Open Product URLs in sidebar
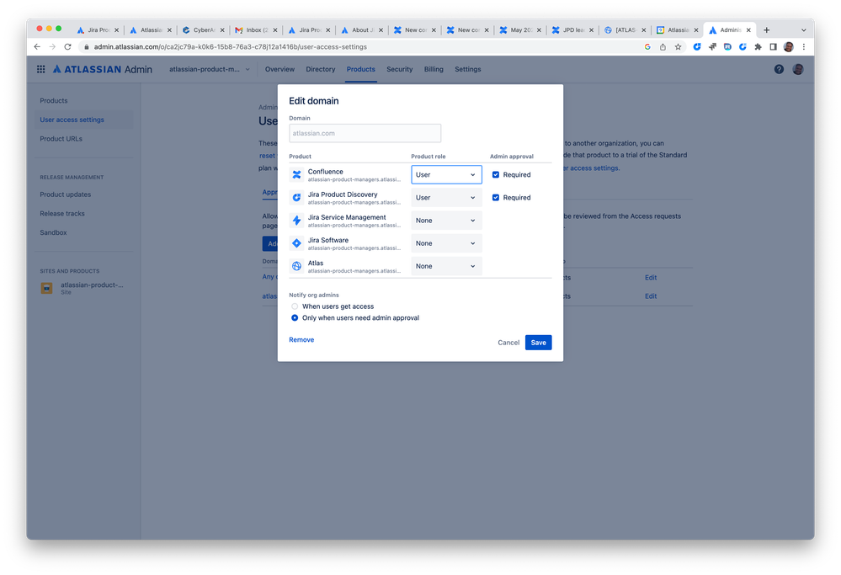 pos(61,139)
